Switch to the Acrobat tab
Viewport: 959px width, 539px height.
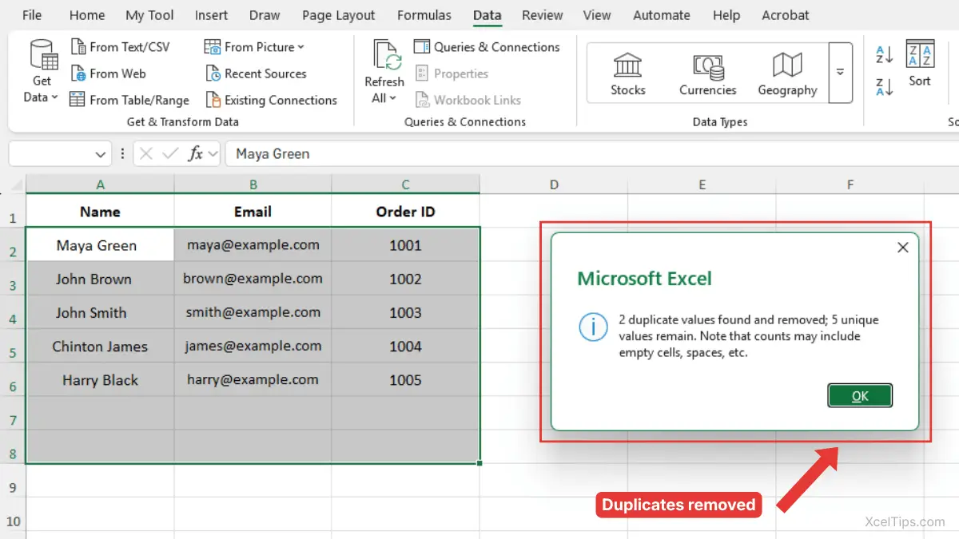(785, 15)
